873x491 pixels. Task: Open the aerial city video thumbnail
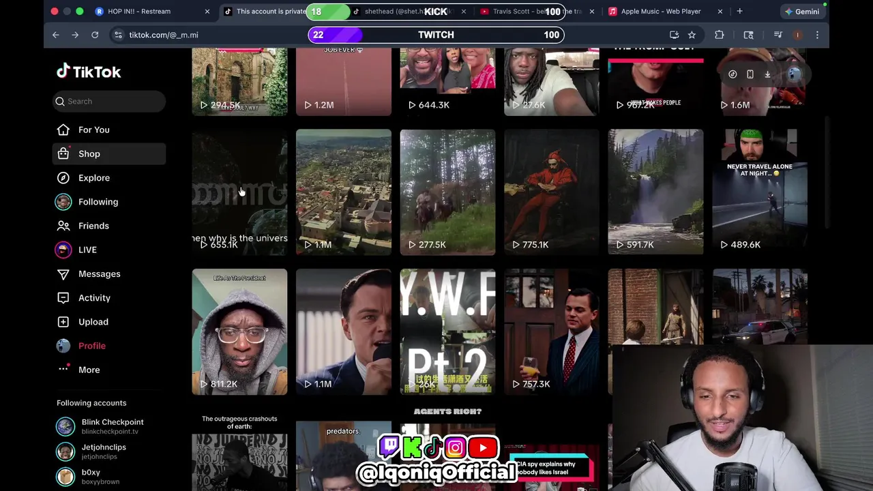(x=344, y=192)
